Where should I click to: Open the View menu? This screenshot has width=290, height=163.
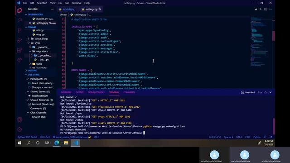(x=53, y=3)
